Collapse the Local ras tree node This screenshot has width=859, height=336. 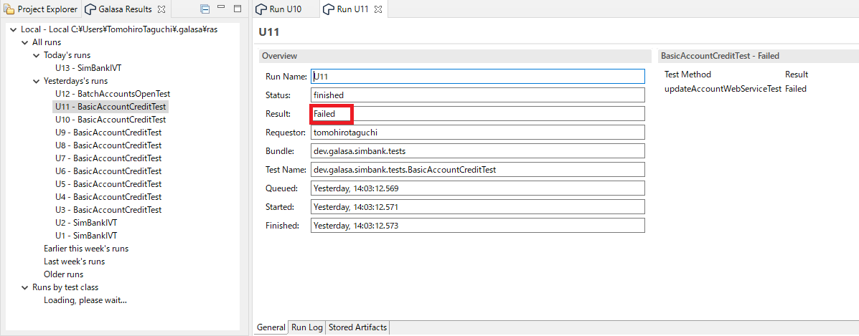[13, 29]
